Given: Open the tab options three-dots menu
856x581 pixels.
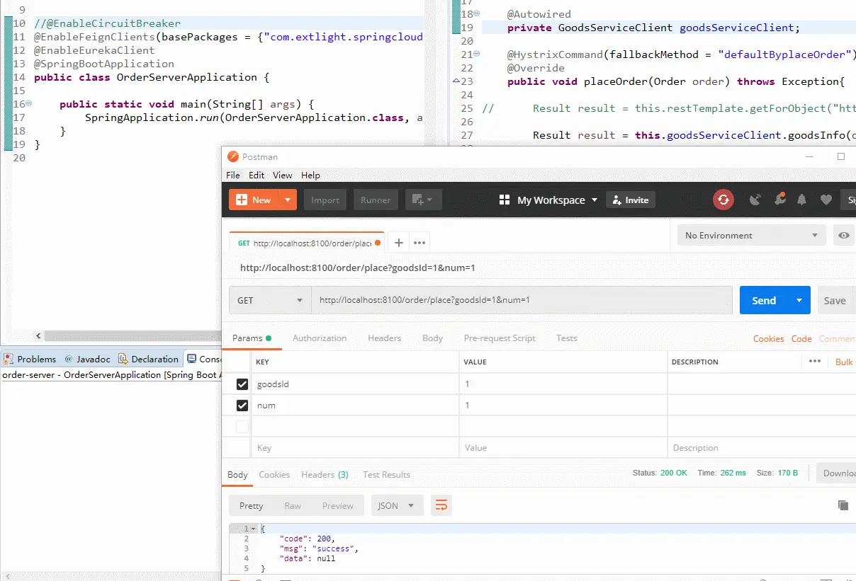Looking at the screenshot, I should 419,243.
